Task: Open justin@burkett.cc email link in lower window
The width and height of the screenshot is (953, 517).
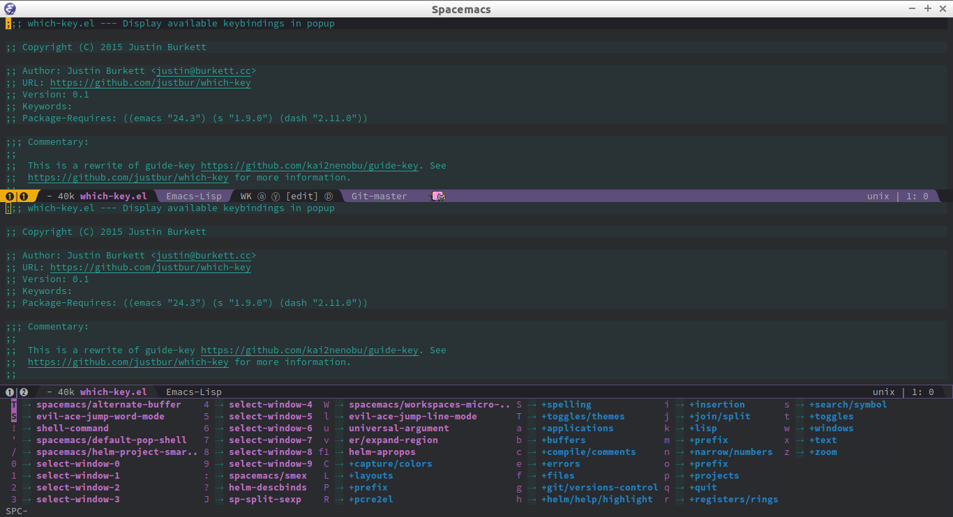Action: click(203, 256)
